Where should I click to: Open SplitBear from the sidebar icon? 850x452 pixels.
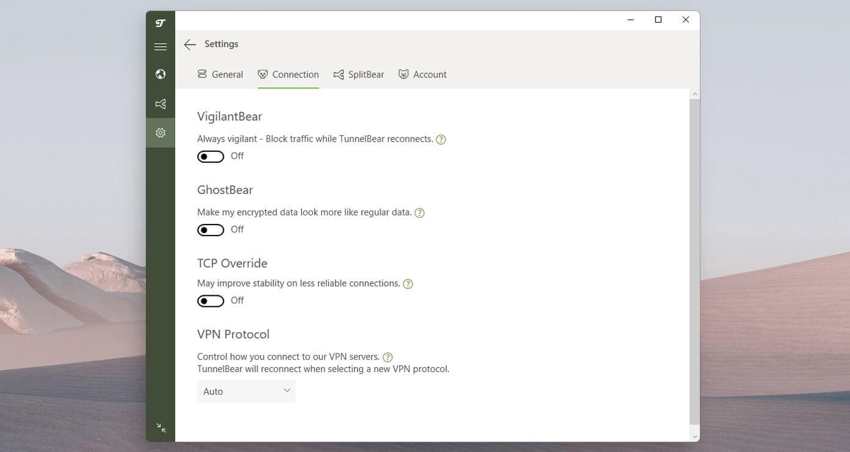point(160,104)
